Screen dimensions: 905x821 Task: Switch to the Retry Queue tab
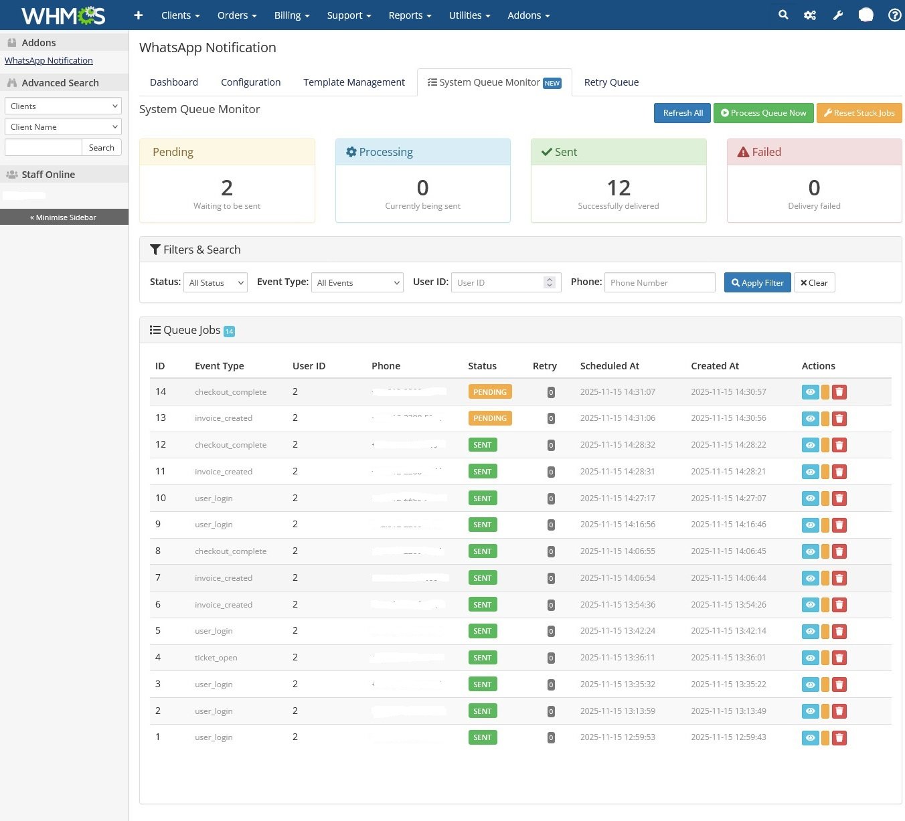[x=611, y=82]
